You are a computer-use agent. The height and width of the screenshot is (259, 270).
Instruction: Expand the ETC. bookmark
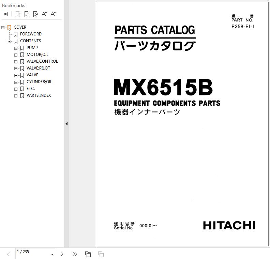(16, 89)
